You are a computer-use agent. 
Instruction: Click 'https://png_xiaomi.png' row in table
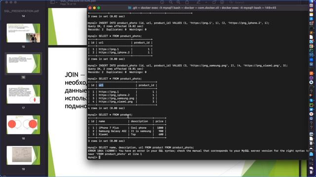point(116,102)
